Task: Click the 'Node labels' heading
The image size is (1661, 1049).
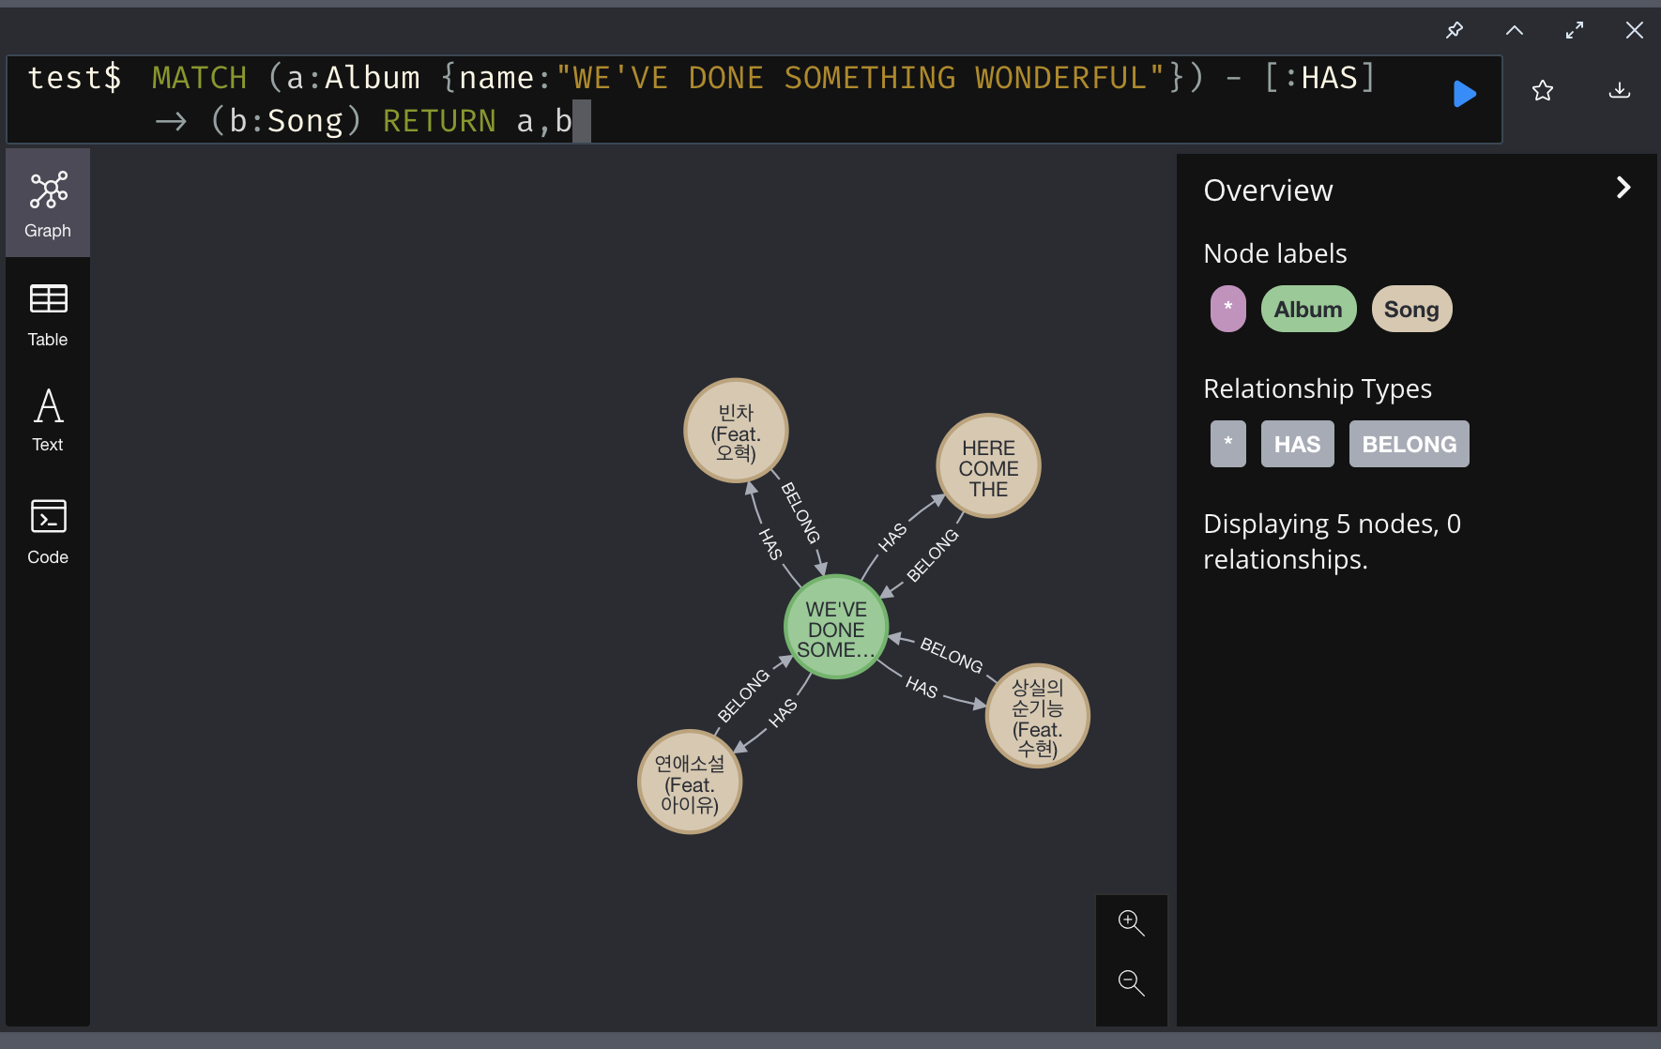Action: click(x=1275, y=253)
